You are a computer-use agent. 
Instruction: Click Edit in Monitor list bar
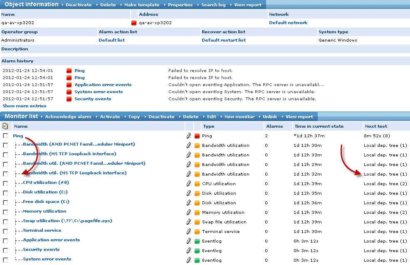click(212, 116)
